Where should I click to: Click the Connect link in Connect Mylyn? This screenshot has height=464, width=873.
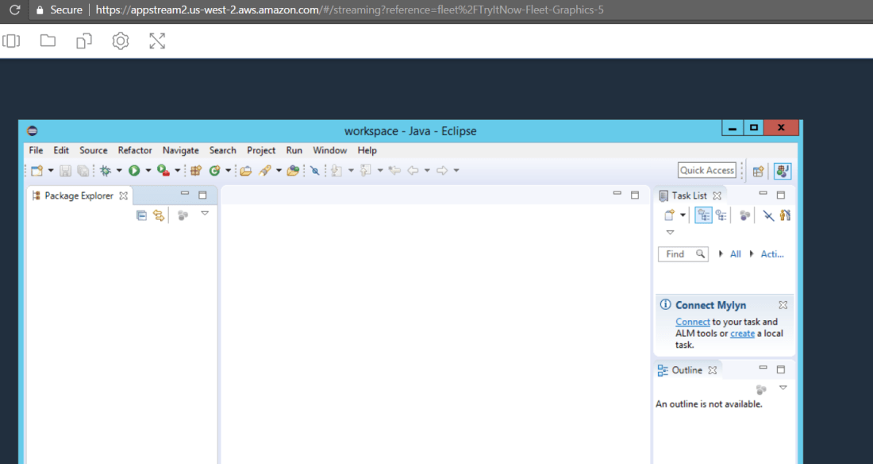pyautogui.click(x=691, y=322)
